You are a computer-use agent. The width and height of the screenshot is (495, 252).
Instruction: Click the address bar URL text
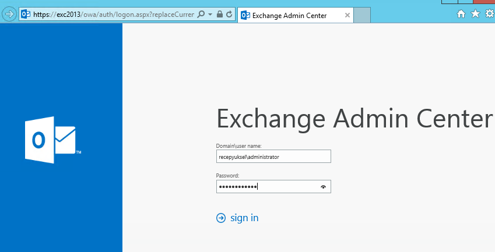pos(113,15)
